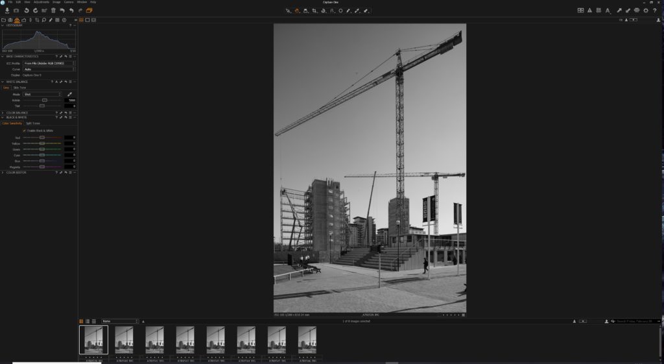Click the trash Delete icon in toolbar
This screenshot has width=664, height=364.
pyautogui.click(x=53, y=10)
